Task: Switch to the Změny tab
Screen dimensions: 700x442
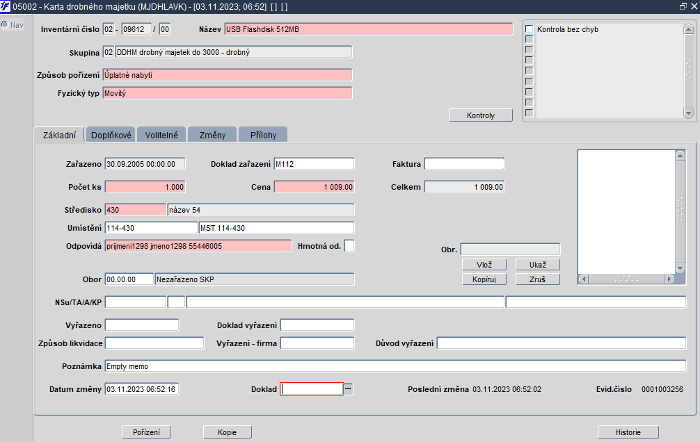Action: (212, 135)
